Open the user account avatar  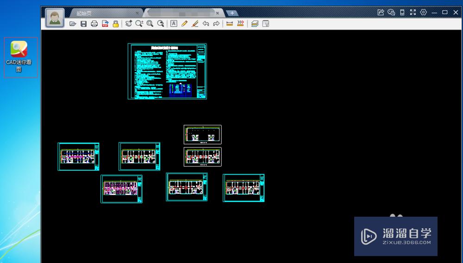[55, 18]
